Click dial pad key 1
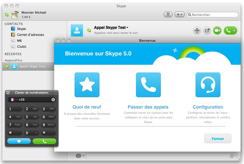The image size is (244, 164). click(x=15, y=109)
